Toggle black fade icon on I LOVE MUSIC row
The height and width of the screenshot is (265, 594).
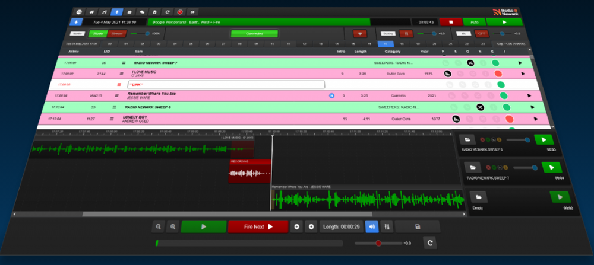447,74
